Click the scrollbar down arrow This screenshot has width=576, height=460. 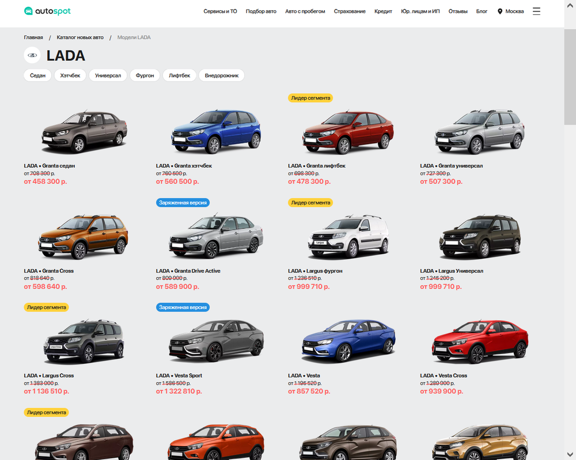(570, 454)
